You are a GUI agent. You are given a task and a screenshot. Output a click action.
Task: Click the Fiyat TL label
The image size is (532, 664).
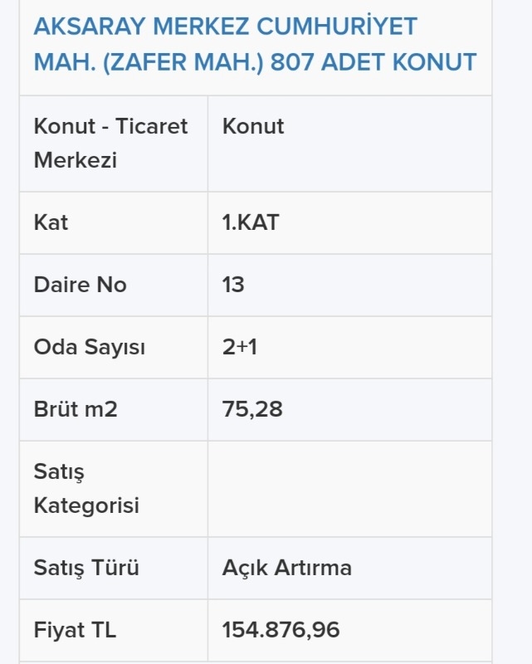click(75, 630)
